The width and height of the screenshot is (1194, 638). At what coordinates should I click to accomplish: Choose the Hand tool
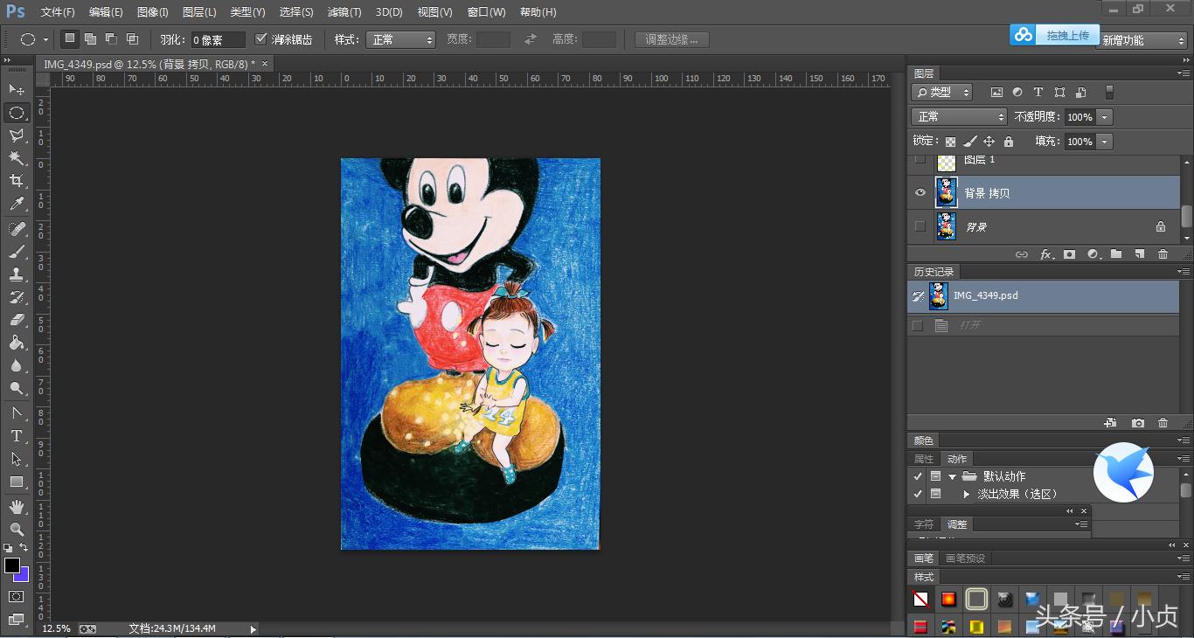(x=16, y=507)
